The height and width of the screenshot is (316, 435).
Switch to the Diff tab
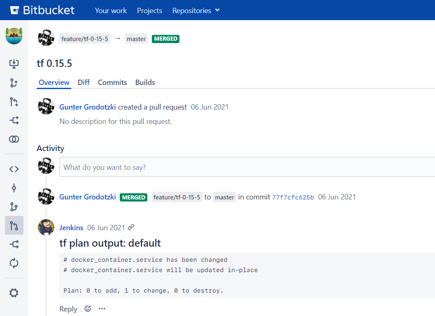click(84, 82)
